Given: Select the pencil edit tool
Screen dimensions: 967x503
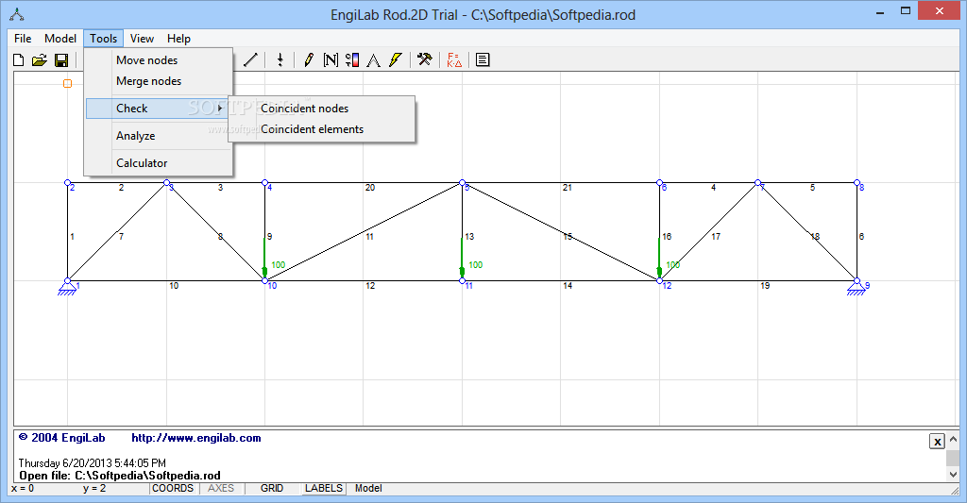Looking at the screenshot, I should [309, 59].
